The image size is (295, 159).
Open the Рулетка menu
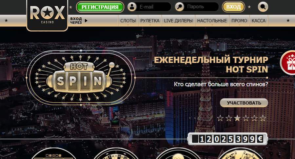(x=150, y=21)
